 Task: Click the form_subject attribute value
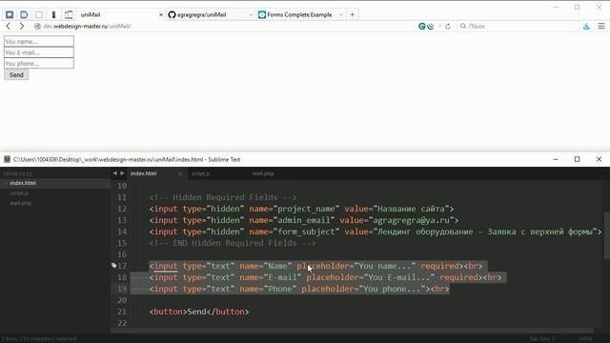(x=306, y=232)
